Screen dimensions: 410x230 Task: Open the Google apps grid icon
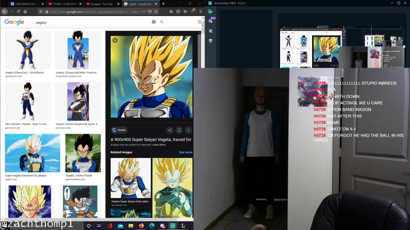pos(199,22)
